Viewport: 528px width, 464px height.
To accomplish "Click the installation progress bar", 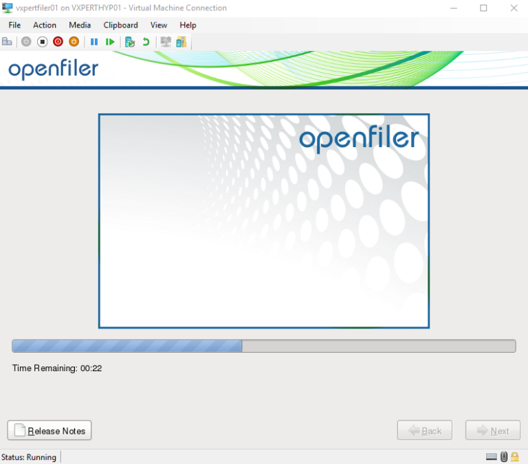I will (x=264, y=346).
